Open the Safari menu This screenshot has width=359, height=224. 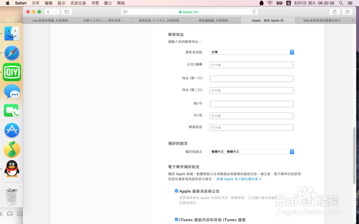(x=20, y=3)
